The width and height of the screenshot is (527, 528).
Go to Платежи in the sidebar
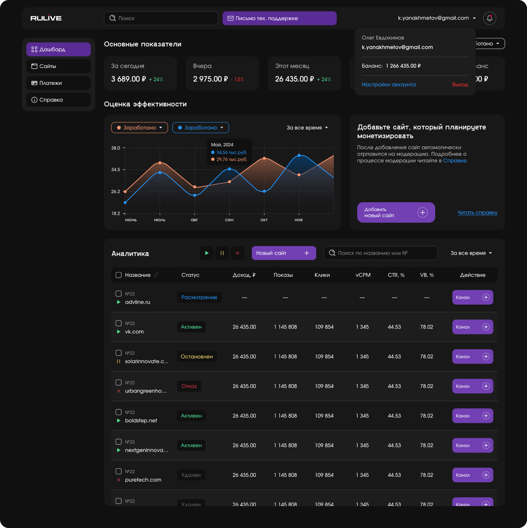pyautogui.click(x=58, y=83)
